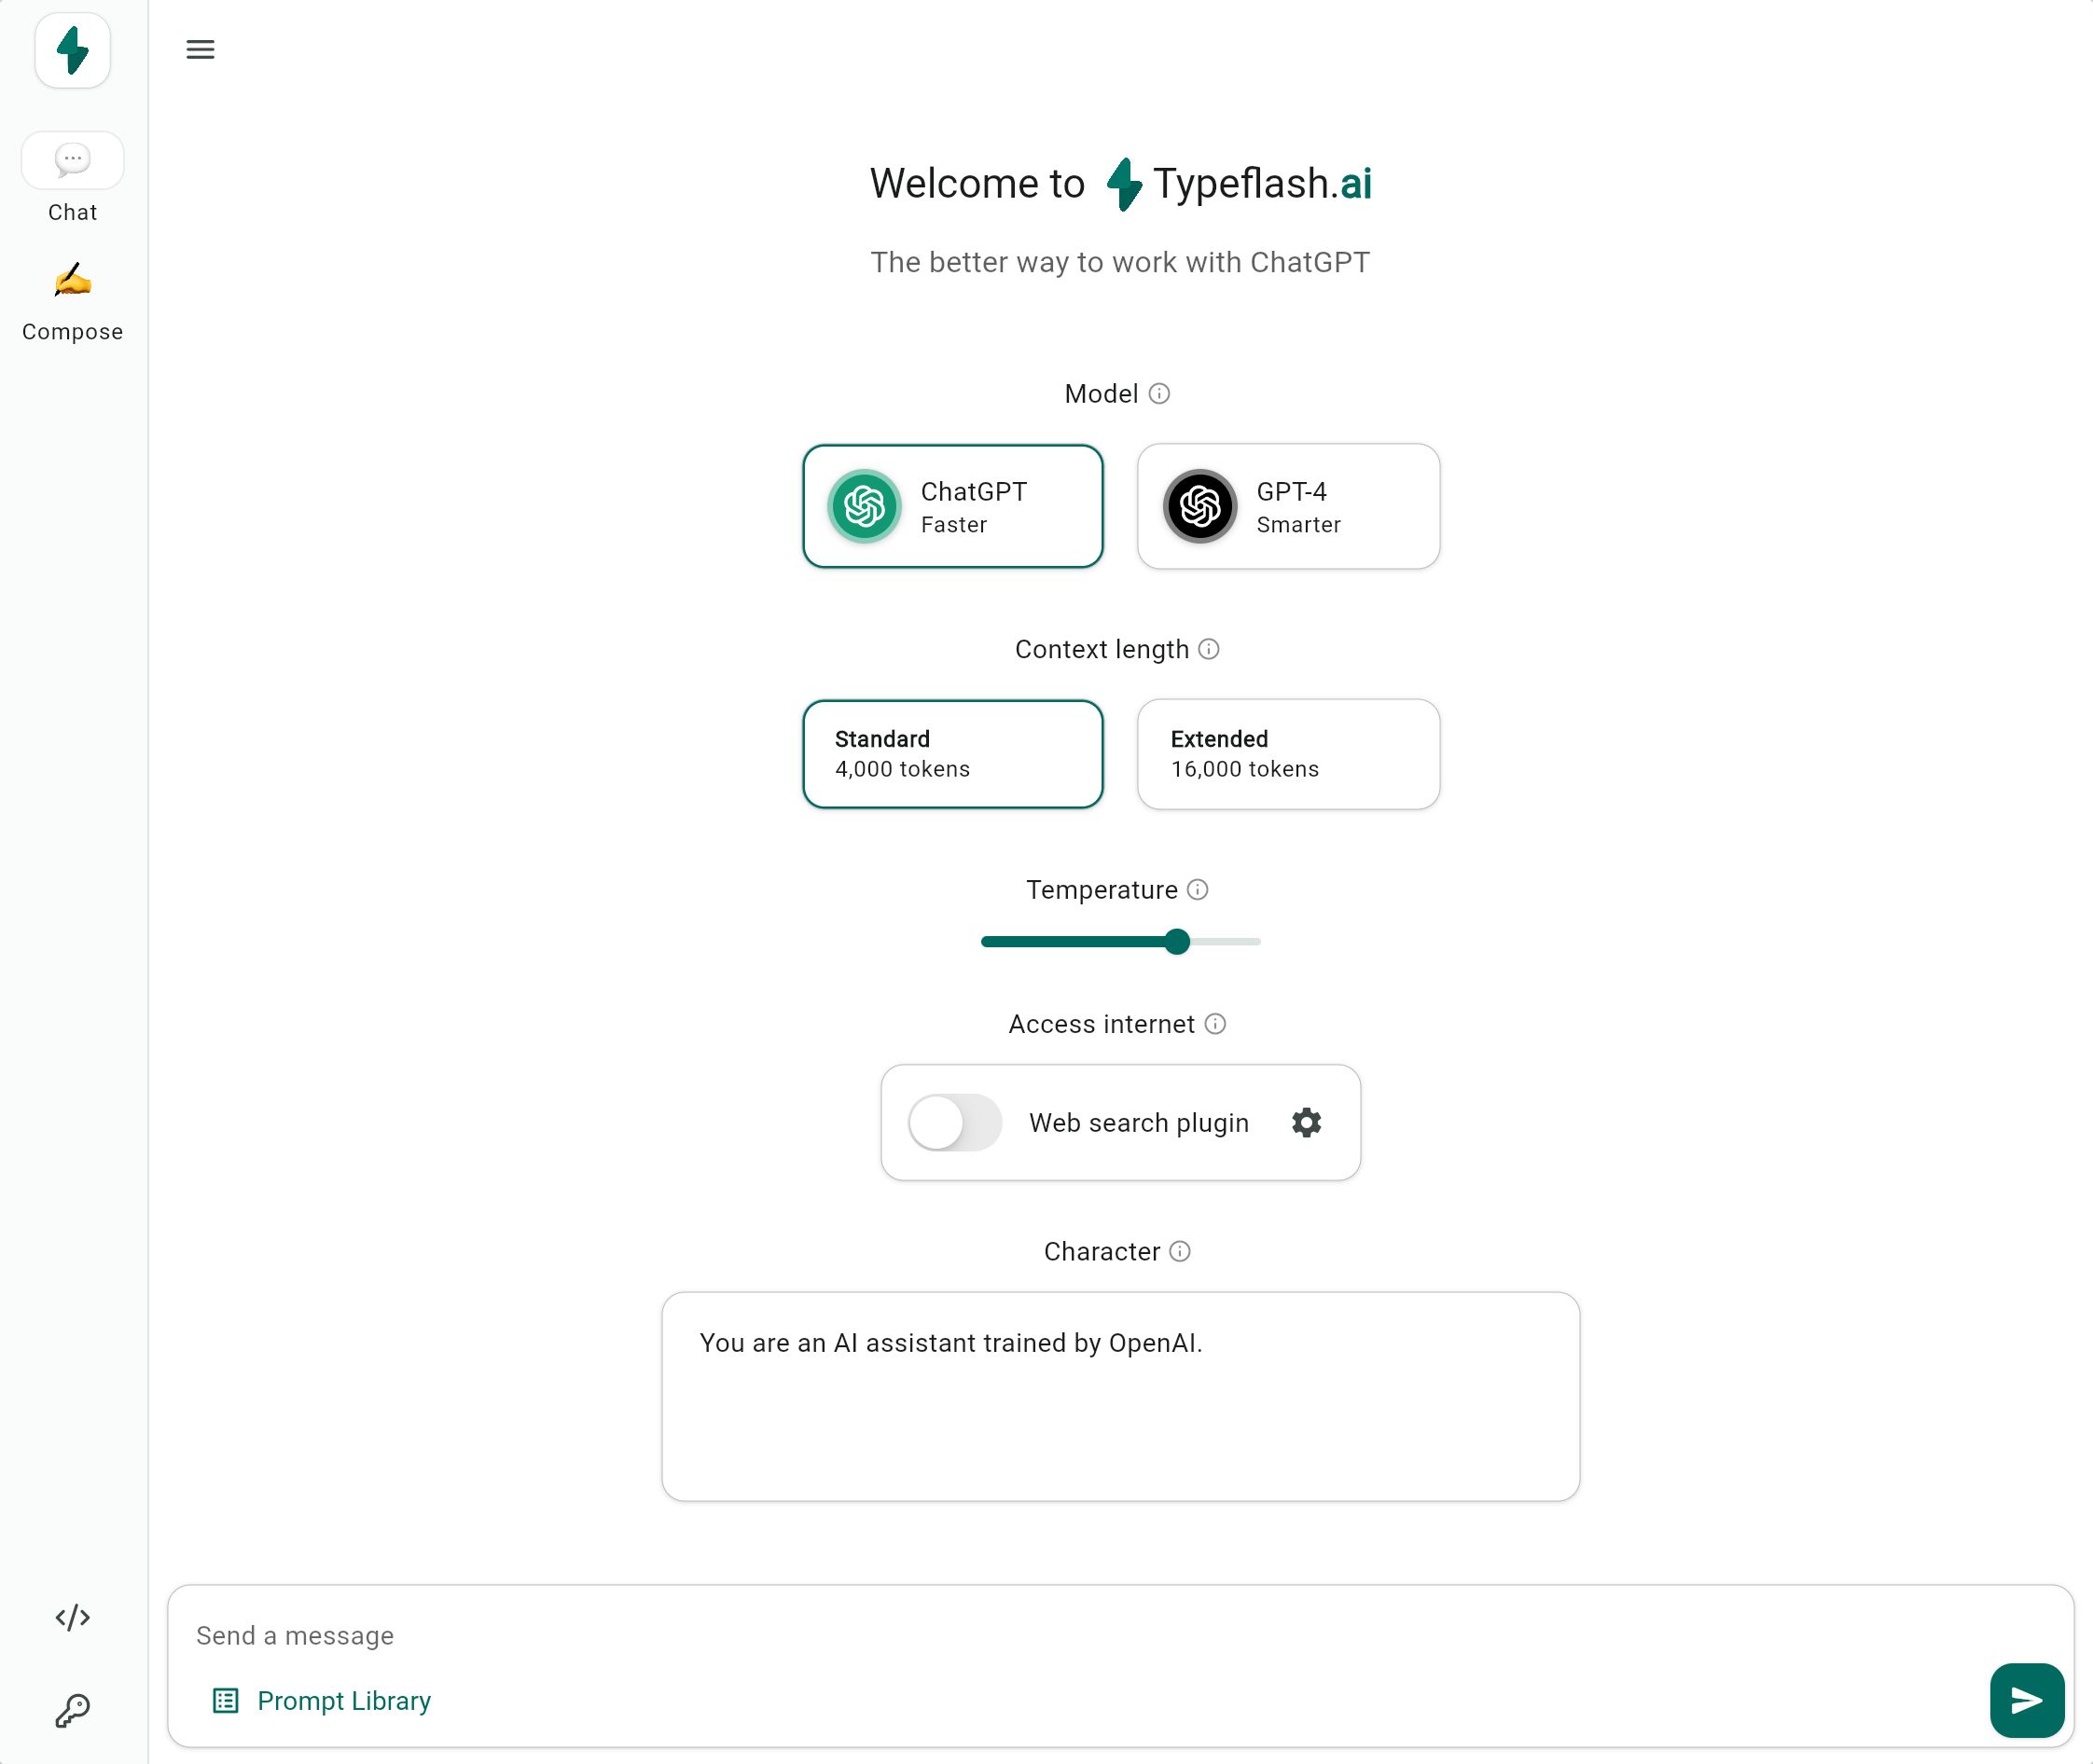The height and width of the screenshot is (1764, 2093).
Task: Open the Chat section
Action: pos(73,178)
